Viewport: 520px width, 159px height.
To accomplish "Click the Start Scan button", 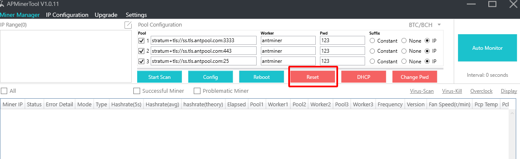I will [x=160, y=77].
